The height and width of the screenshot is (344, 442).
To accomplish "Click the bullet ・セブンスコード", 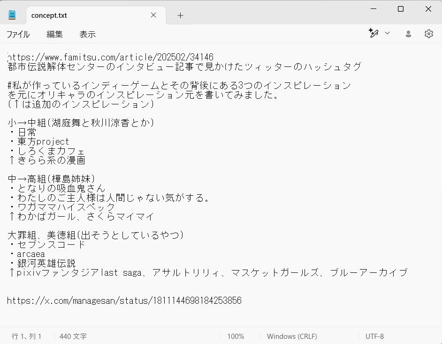I will [47, 245].
